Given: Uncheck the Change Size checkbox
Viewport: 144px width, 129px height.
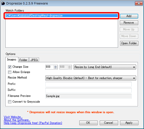Looking at the screenshot, I should 10,67.
